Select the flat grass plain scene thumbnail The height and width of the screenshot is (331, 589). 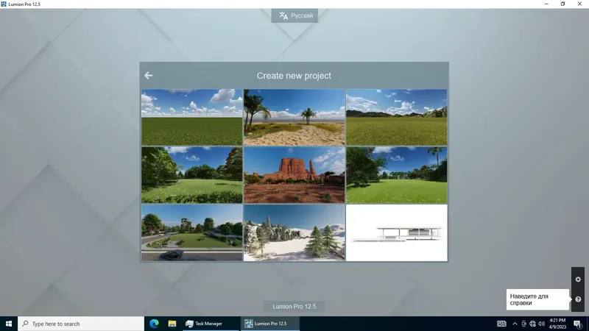[x=192, y=117]
